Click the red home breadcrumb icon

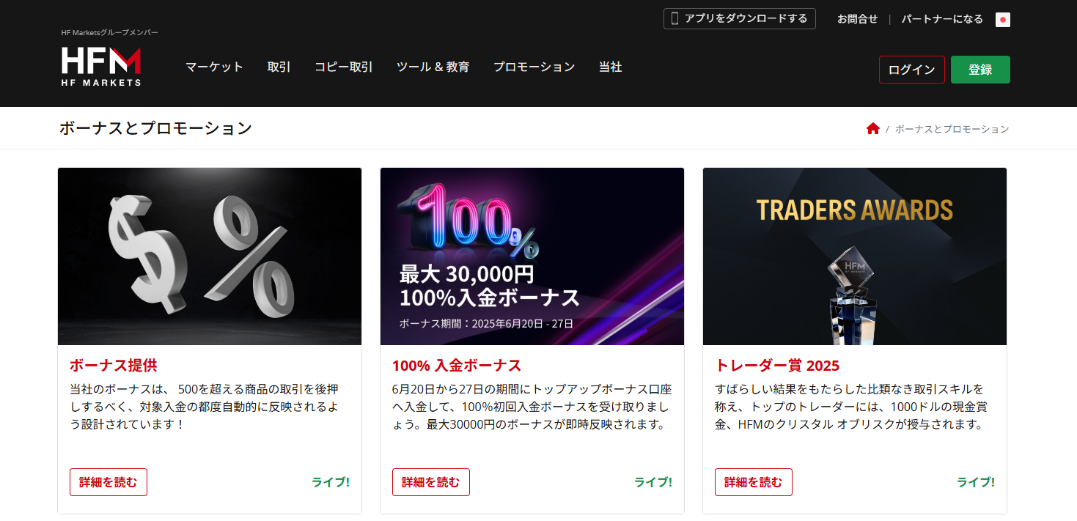[x=872, y=129]
